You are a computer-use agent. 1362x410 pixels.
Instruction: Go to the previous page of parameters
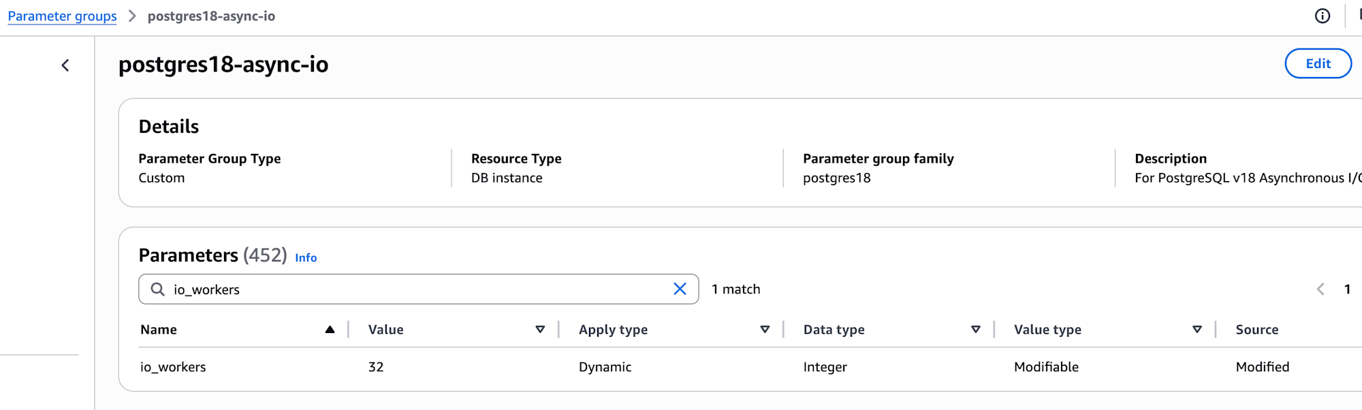[1320, 289]
